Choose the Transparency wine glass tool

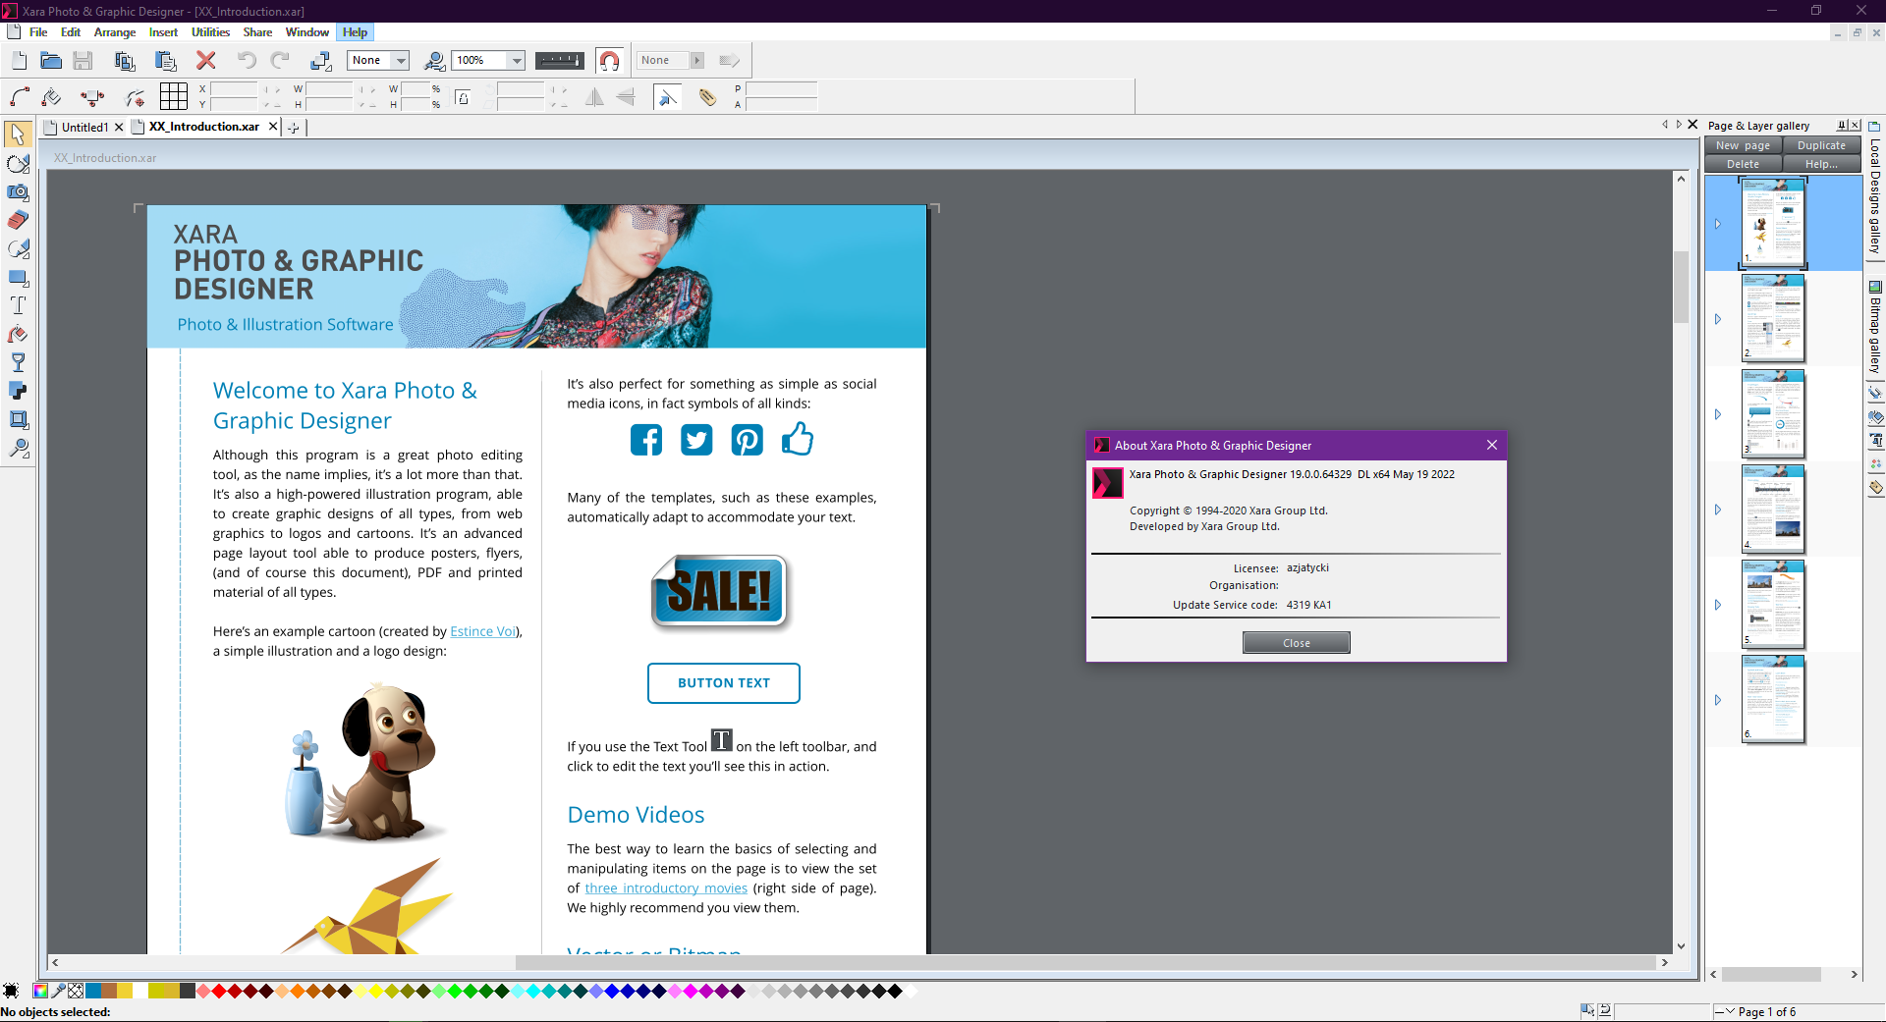(18, 362)
